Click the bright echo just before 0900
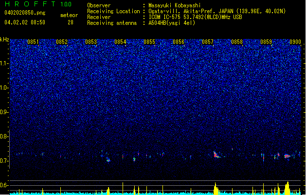 click(287, 156)
